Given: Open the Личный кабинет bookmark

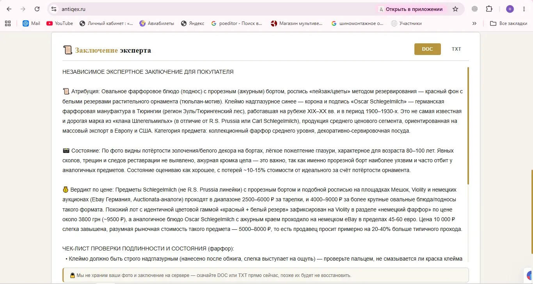Looking at the screenshot, I should [106, 23].
